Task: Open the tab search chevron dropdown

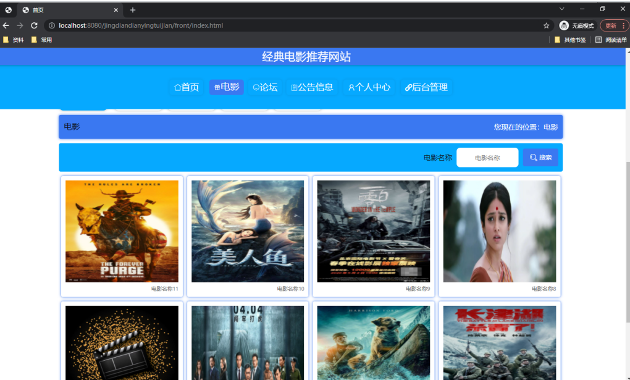Action: tap(561, 9)
